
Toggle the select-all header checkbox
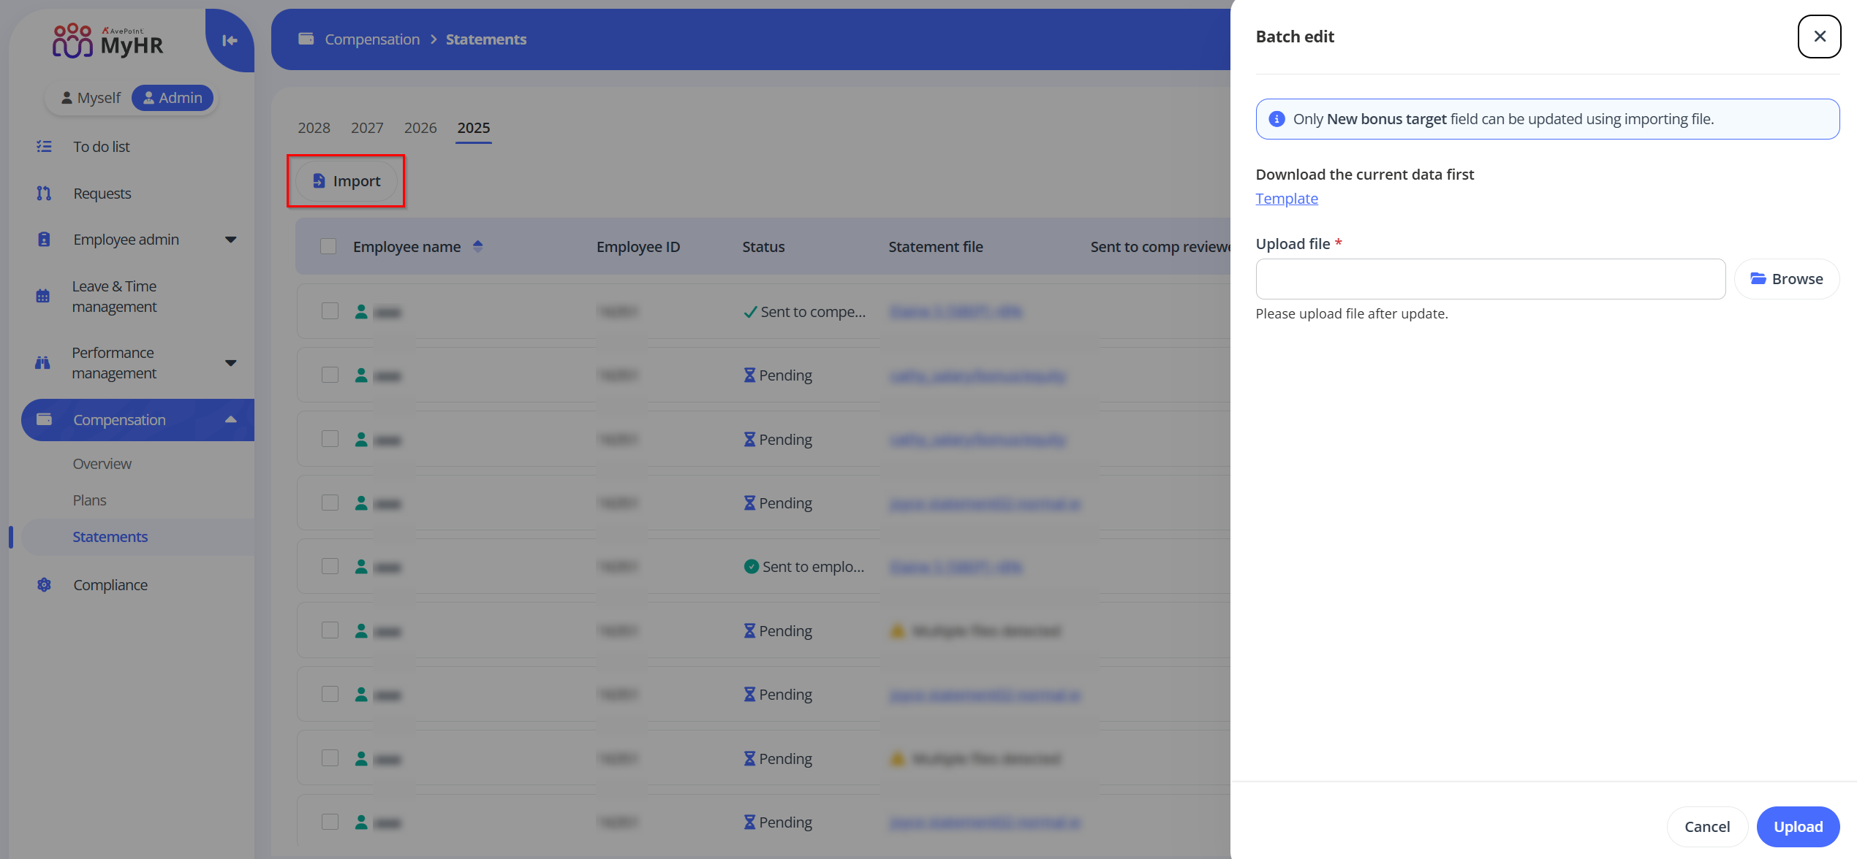(328, 246)
